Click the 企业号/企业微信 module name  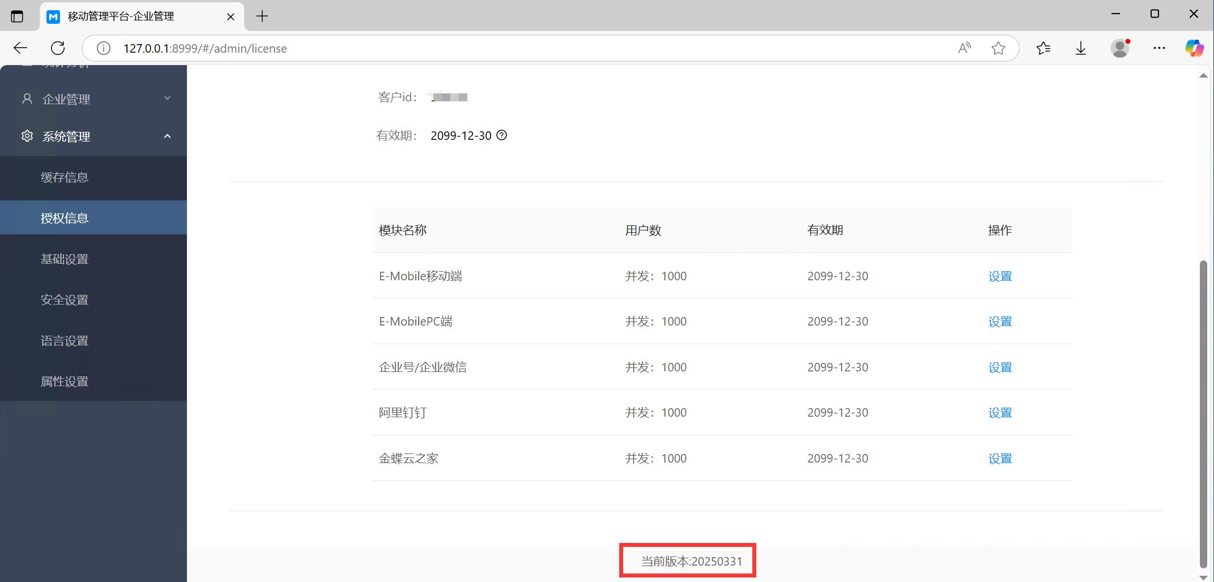click(423, 367)
